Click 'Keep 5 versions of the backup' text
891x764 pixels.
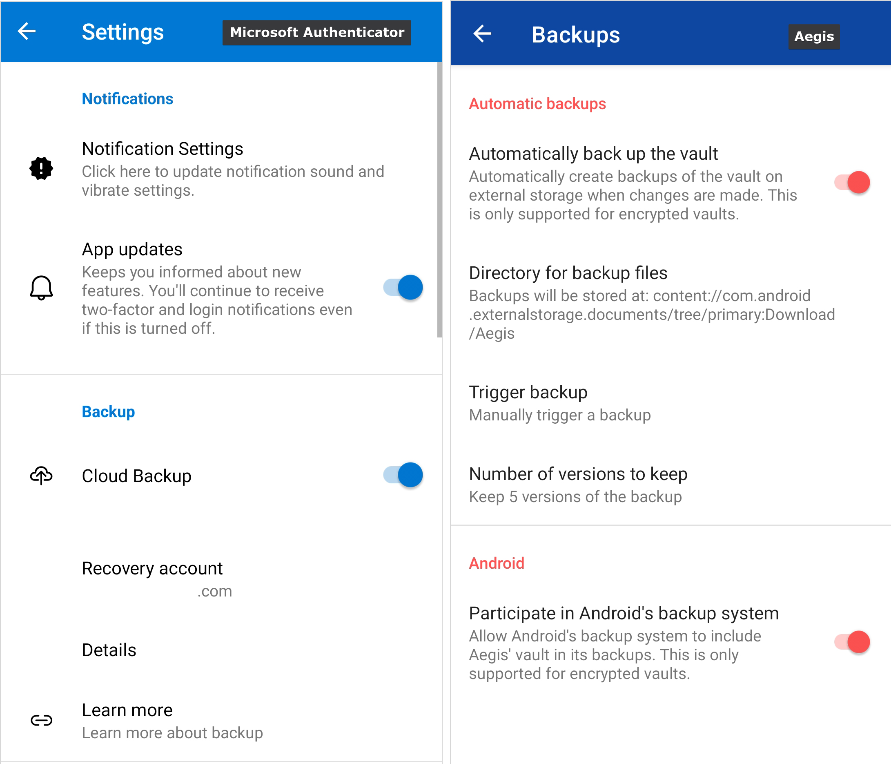click(575, 496)
